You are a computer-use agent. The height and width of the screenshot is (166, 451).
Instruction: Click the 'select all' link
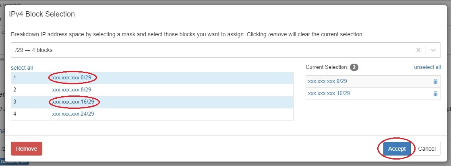[22, 68]
